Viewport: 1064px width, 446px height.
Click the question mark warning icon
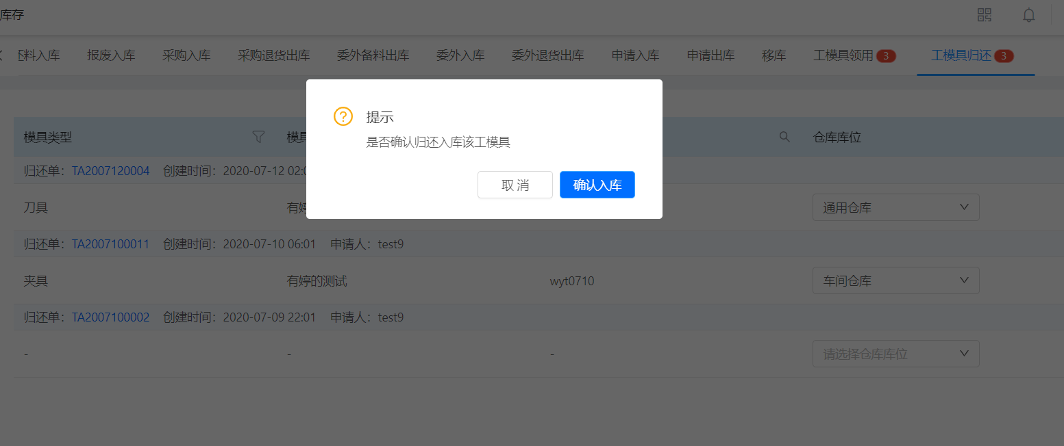(x=343, y=116)
